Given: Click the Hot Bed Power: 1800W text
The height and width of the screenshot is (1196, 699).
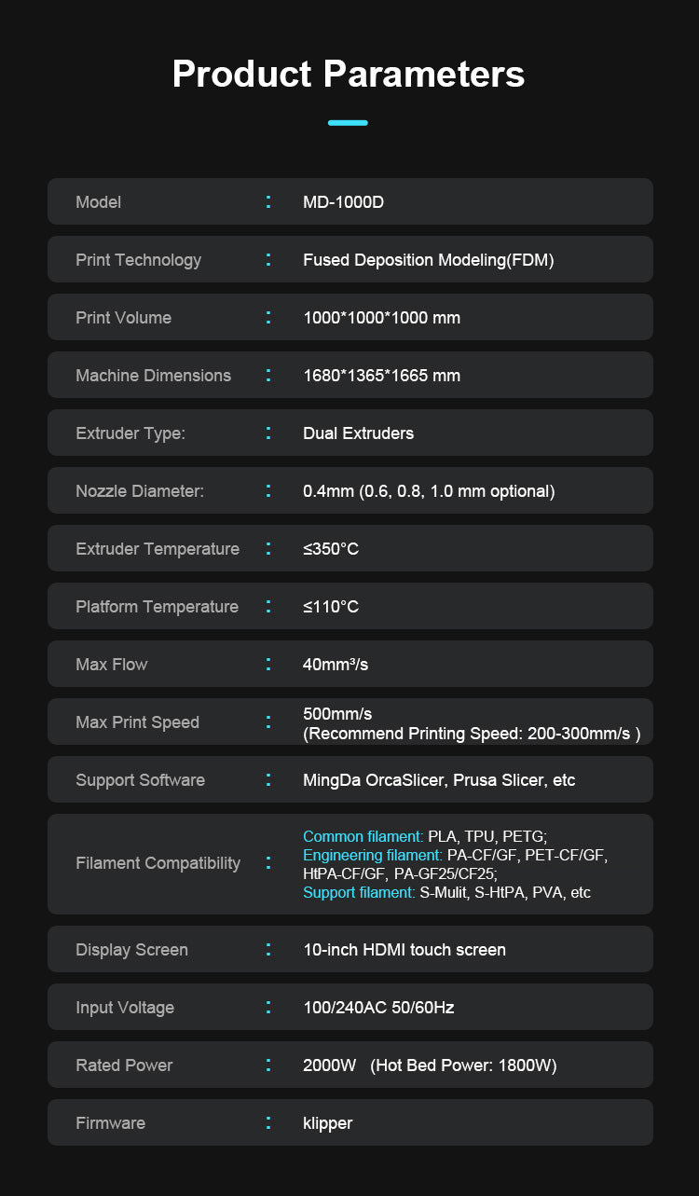Looking at the screenshot, I should pyautogui.click(x=463, y=1065).
